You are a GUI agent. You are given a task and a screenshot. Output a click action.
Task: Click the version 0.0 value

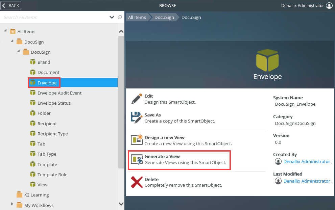pos(278,142)
